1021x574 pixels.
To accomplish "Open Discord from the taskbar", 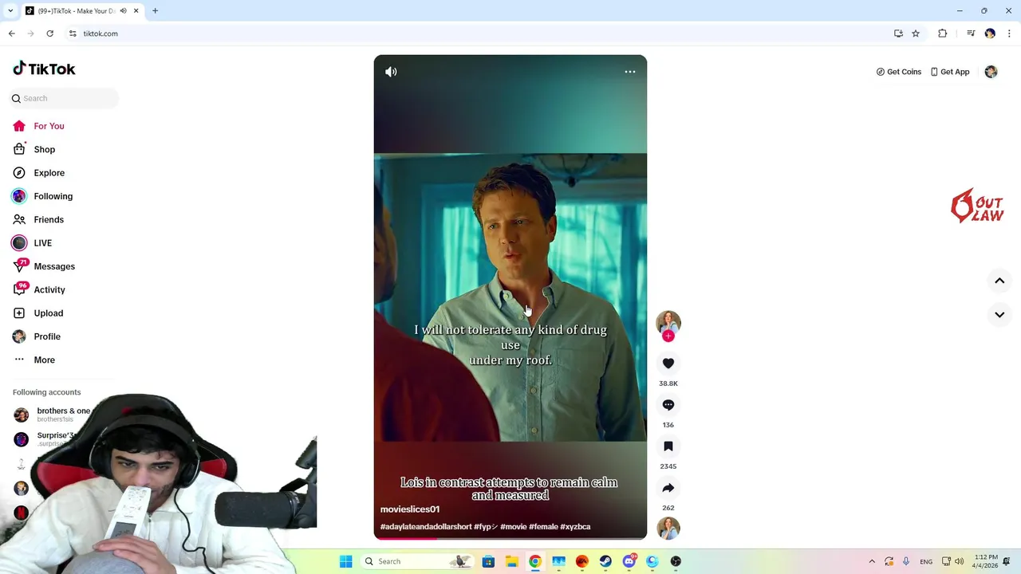I will coord(629,561).
